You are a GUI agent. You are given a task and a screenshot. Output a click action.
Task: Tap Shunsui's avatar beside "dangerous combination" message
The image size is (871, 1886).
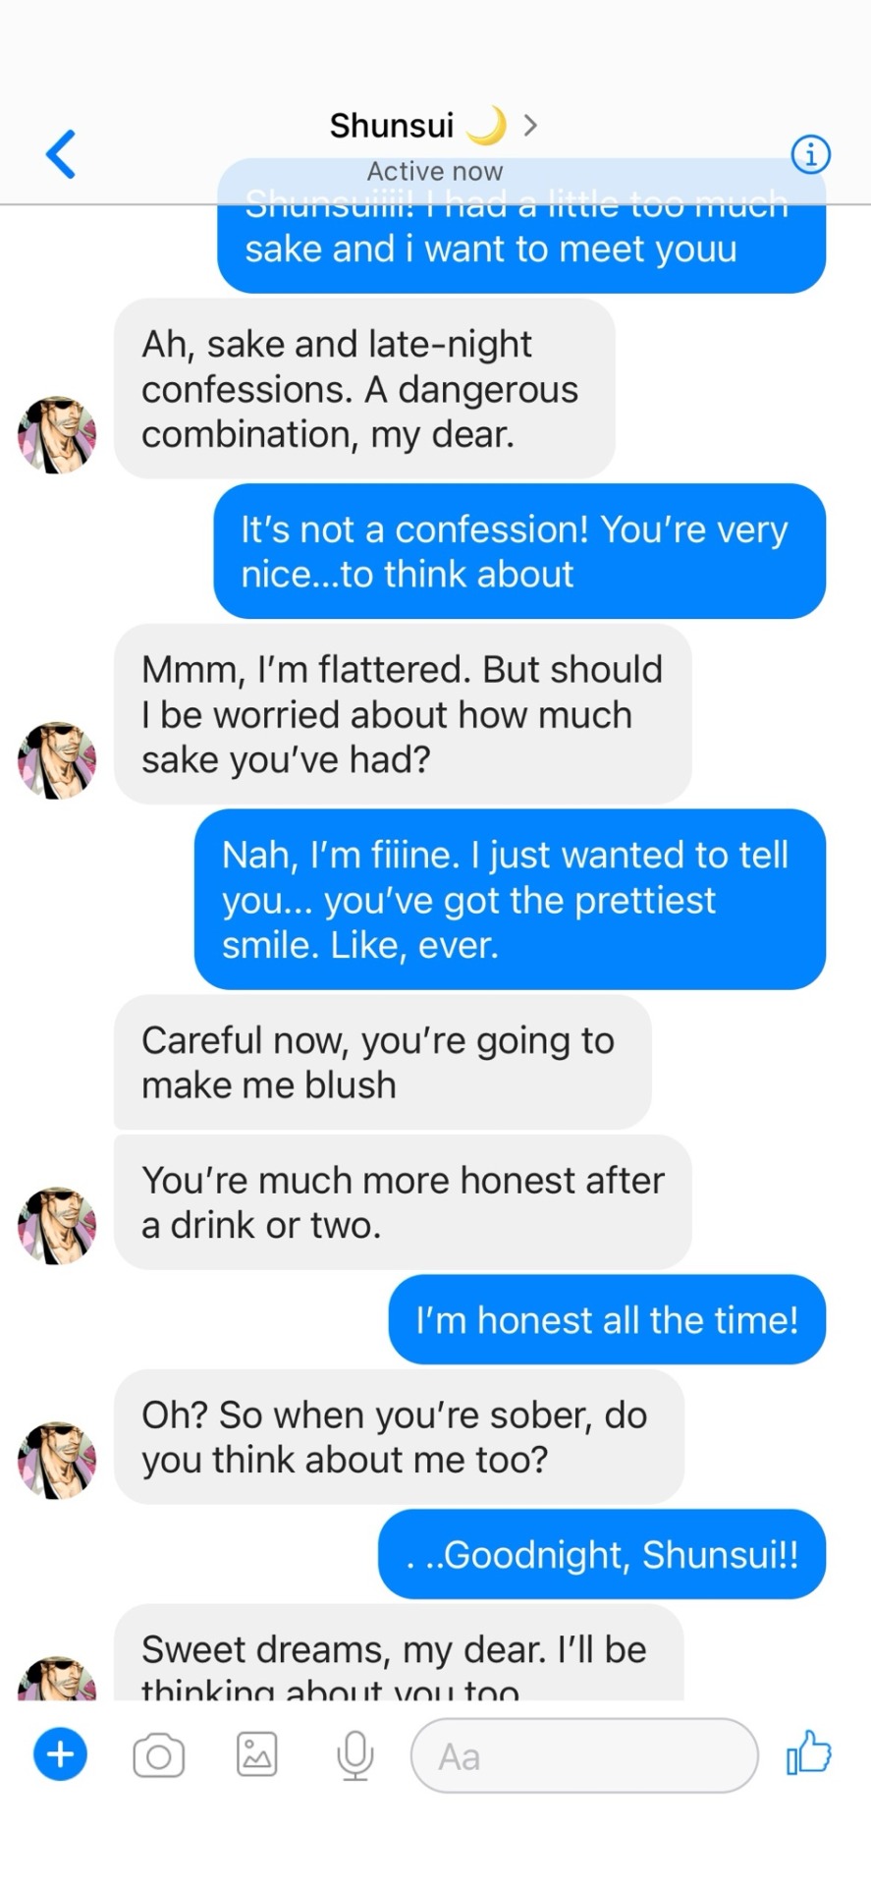[x=57, y=435]
